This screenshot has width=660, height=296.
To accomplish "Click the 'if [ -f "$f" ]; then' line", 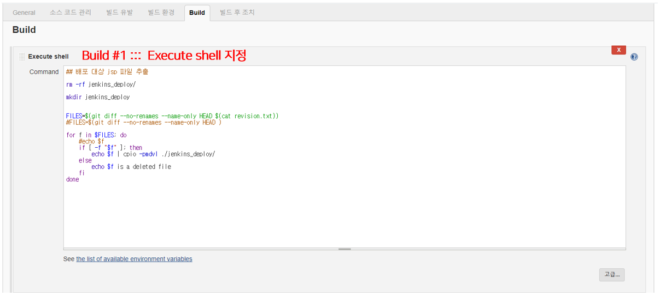I will click(110, 148).
